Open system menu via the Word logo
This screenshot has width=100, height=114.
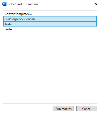[4, 4]
